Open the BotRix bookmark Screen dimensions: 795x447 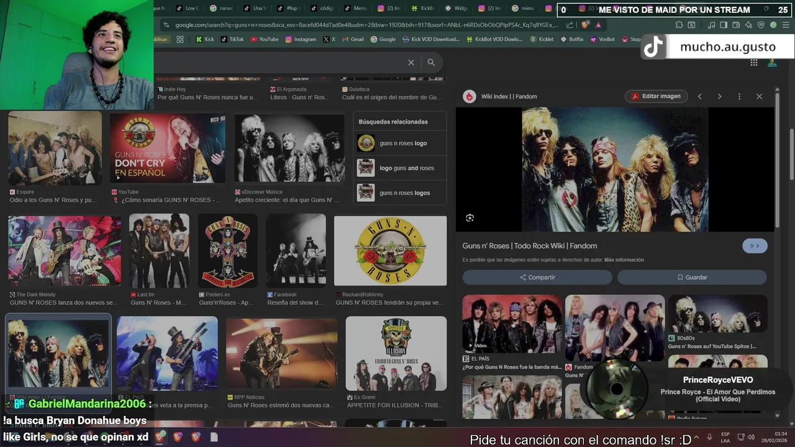[x=571, y=39]
